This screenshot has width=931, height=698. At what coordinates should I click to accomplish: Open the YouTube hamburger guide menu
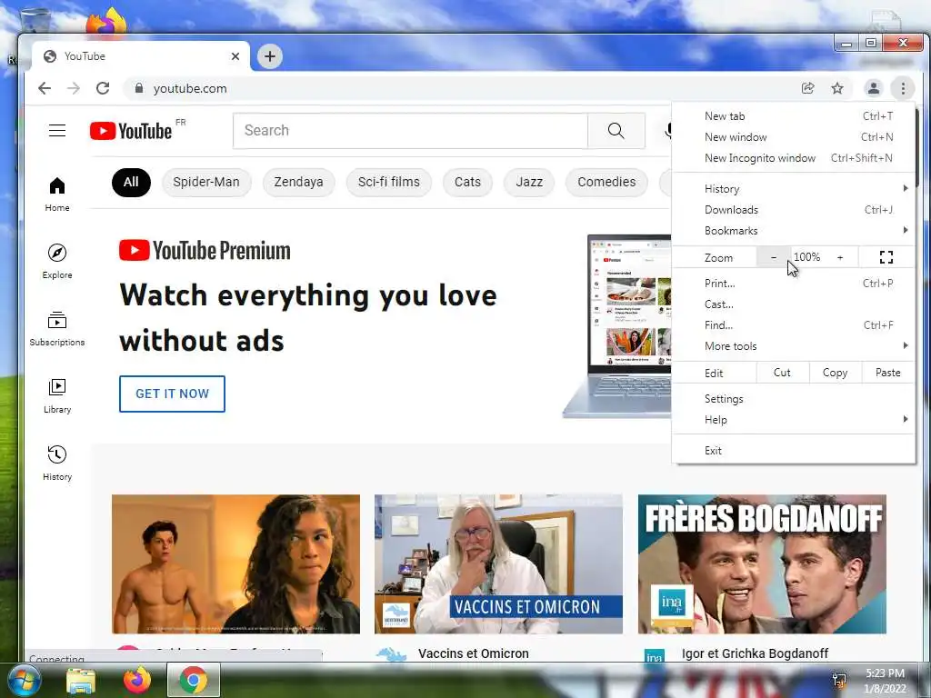(x=57, y=131)
